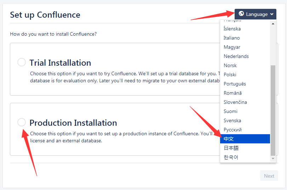The image size is (287, 190).
Task: Click the globe icon on Language button
Action: (x=241, y=13)
